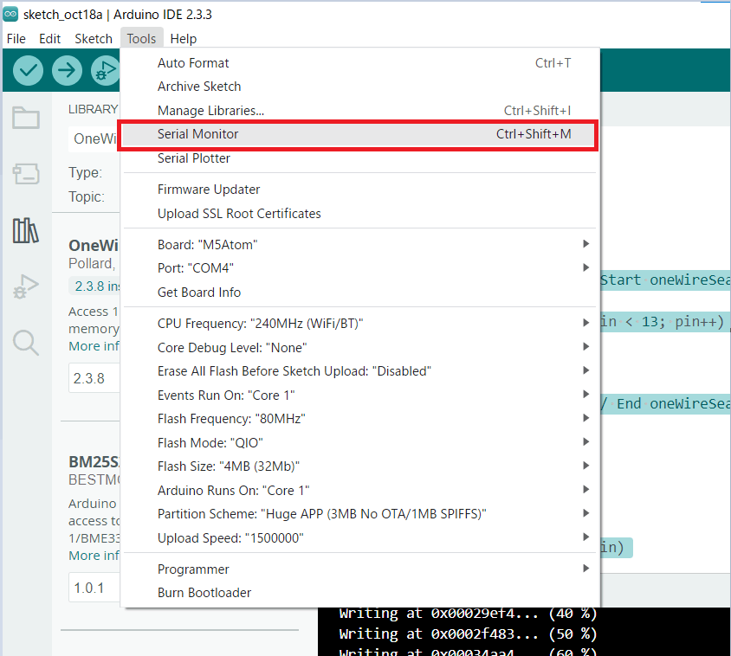The height and width of the screenshot is (656, 731).
Task: Open the Sketch menu
Action: (x=94, y=39)
